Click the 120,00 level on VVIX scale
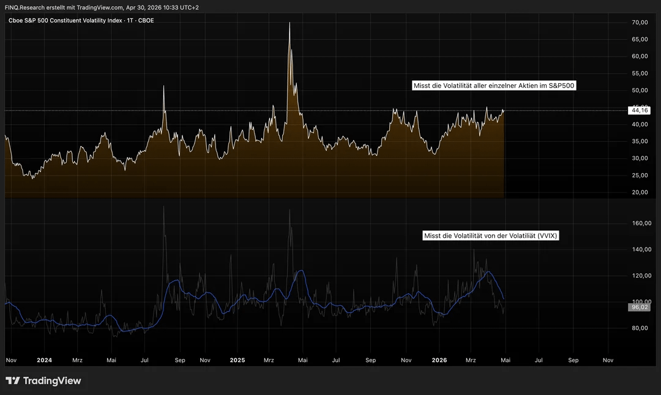Viewport: 661px width, 395px height. click(x=640, y=276)
